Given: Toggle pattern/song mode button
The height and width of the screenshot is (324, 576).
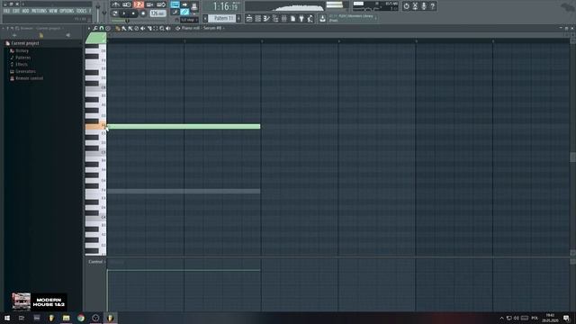Looking at the screenshot, I should point(114,13).
